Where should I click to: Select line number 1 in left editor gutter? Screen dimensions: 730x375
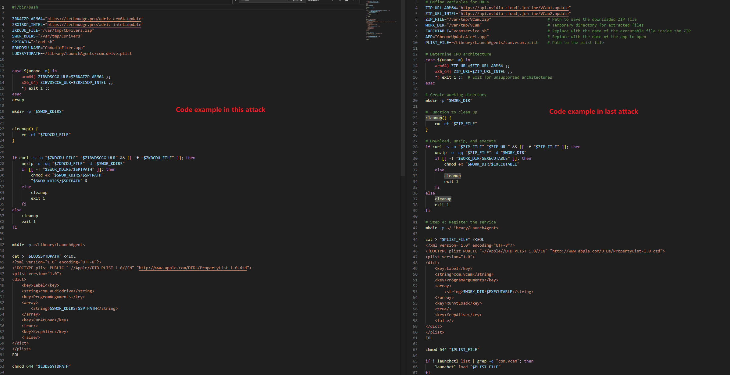tap(3, 7)
